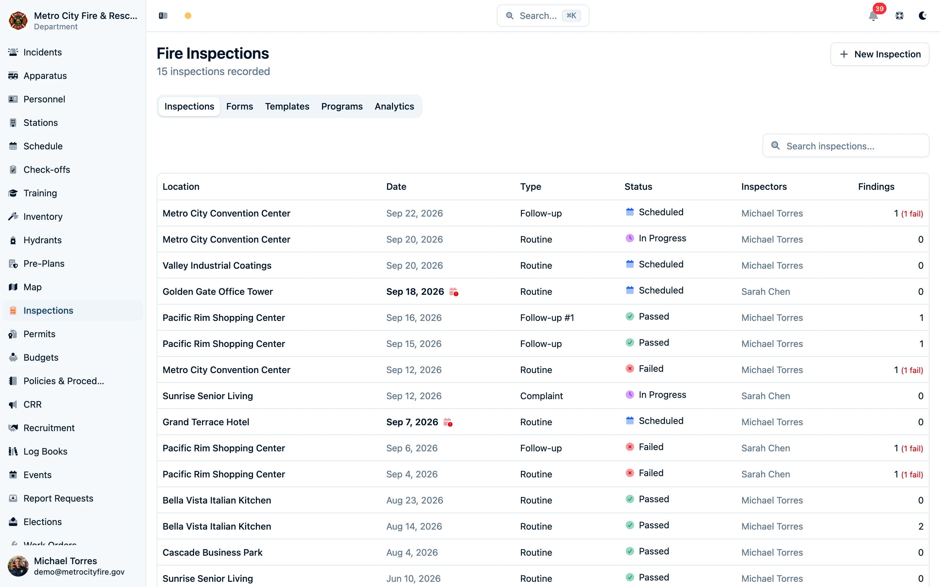Switch to the Templates tab
This screenshot has width=940, height=587.
pos(287,106)
